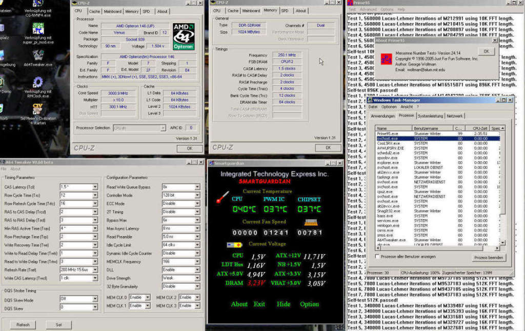The image size is (525, 331).
Task: Open the 2T Timing dropdown
Action: [197, 212]
